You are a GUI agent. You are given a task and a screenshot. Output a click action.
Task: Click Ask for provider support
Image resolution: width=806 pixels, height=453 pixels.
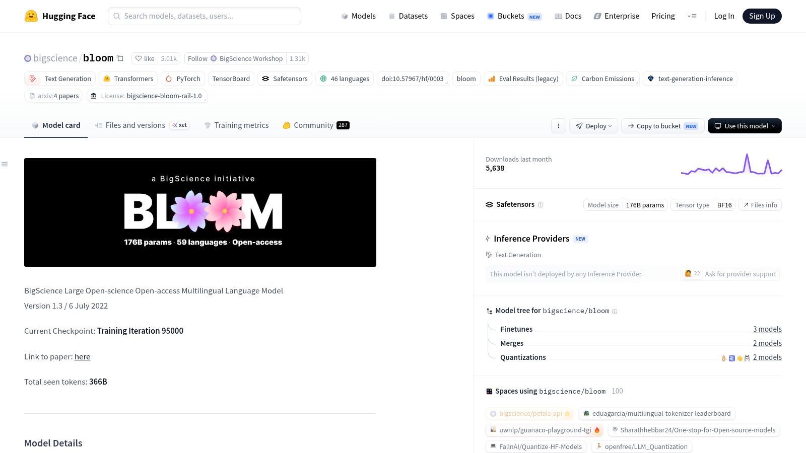(729, 274)
